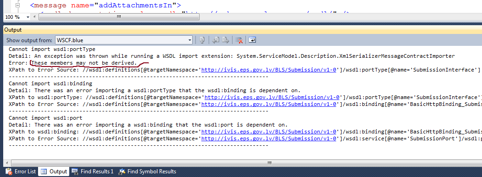The height and width of the screenshot is (177, 482).
Task: Open URL link in 'XPath to wsdl:portType' line
Action: (x=272, y=97)
